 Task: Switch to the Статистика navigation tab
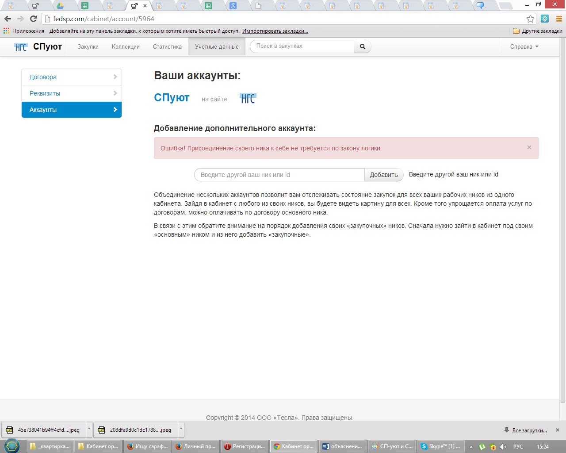tap(167, 46)
